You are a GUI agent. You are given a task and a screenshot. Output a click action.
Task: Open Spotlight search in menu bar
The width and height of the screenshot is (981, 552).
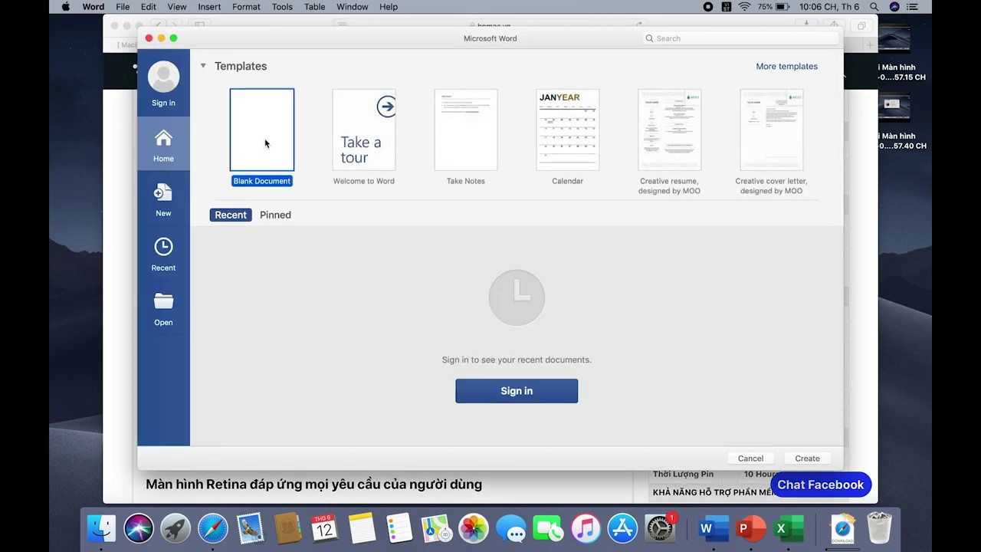874,7
